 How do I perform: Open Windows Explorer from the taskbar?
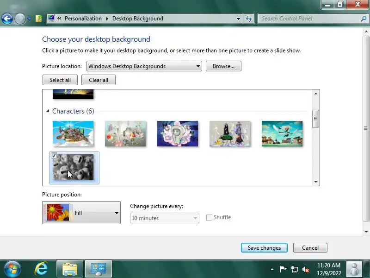[x=70, y=269]
